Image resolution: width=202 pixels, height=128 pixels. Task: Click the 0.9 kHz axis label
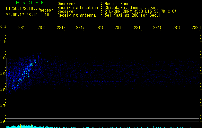[x=3, y=74]
